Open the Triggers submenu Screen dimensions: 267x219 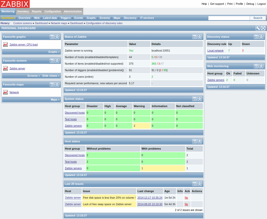tap(65, 18)
